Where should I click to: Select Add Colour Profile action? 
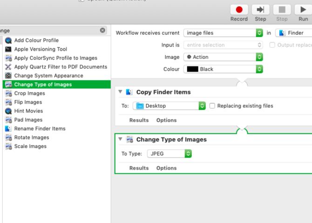[36, 40]
